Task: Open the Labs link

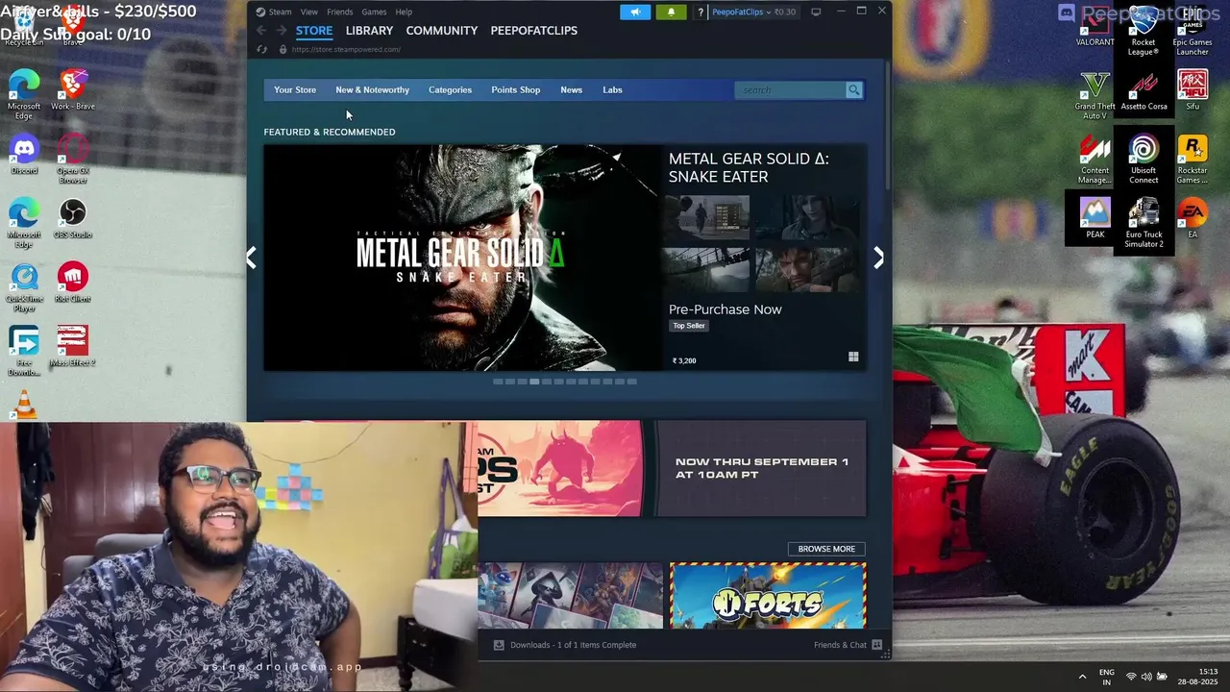Action: point(612,89)
